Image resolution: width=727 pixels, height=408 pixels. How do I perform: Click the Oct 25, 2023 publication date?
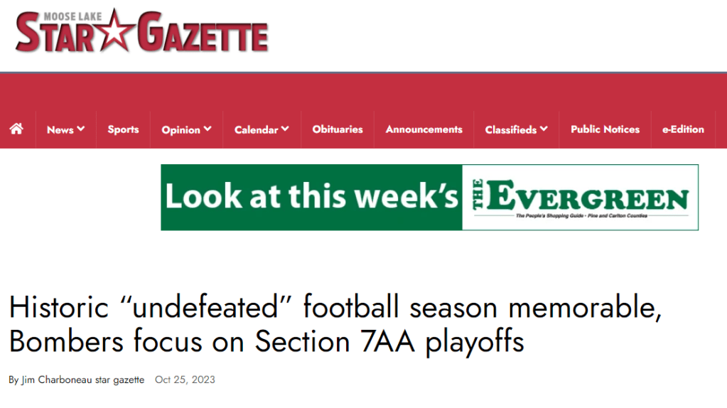185,380
